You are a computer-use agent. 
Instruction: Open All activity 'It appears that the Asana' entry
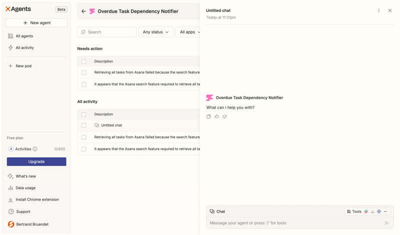(147, 149)
